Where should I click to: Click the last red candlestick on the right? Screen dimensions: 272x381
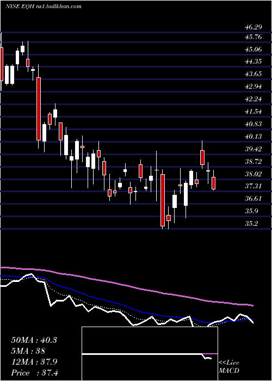213,183
